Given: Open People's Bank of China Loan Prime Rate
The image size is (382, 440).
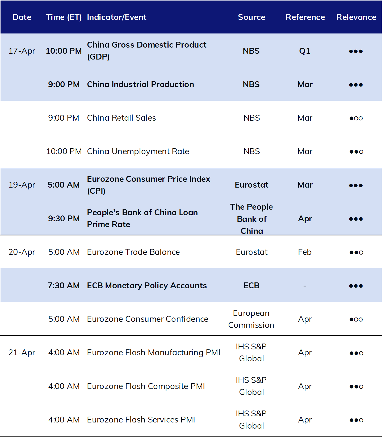Looking at the screenshot, I should 142,218.
